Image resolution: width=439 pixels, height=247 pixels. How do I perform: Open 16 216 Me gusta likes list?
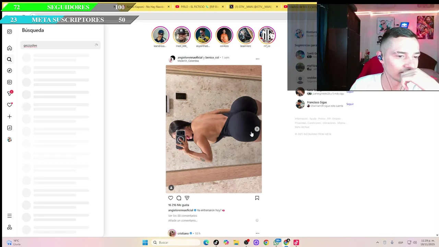tap(178, 205)
